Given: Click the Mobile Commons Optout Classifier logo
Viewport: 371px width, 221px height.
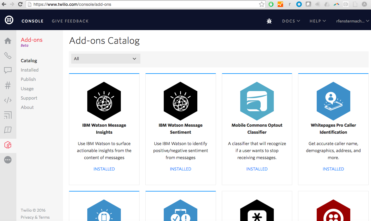Looking at the screenshot, I should [x=257, y=101].
